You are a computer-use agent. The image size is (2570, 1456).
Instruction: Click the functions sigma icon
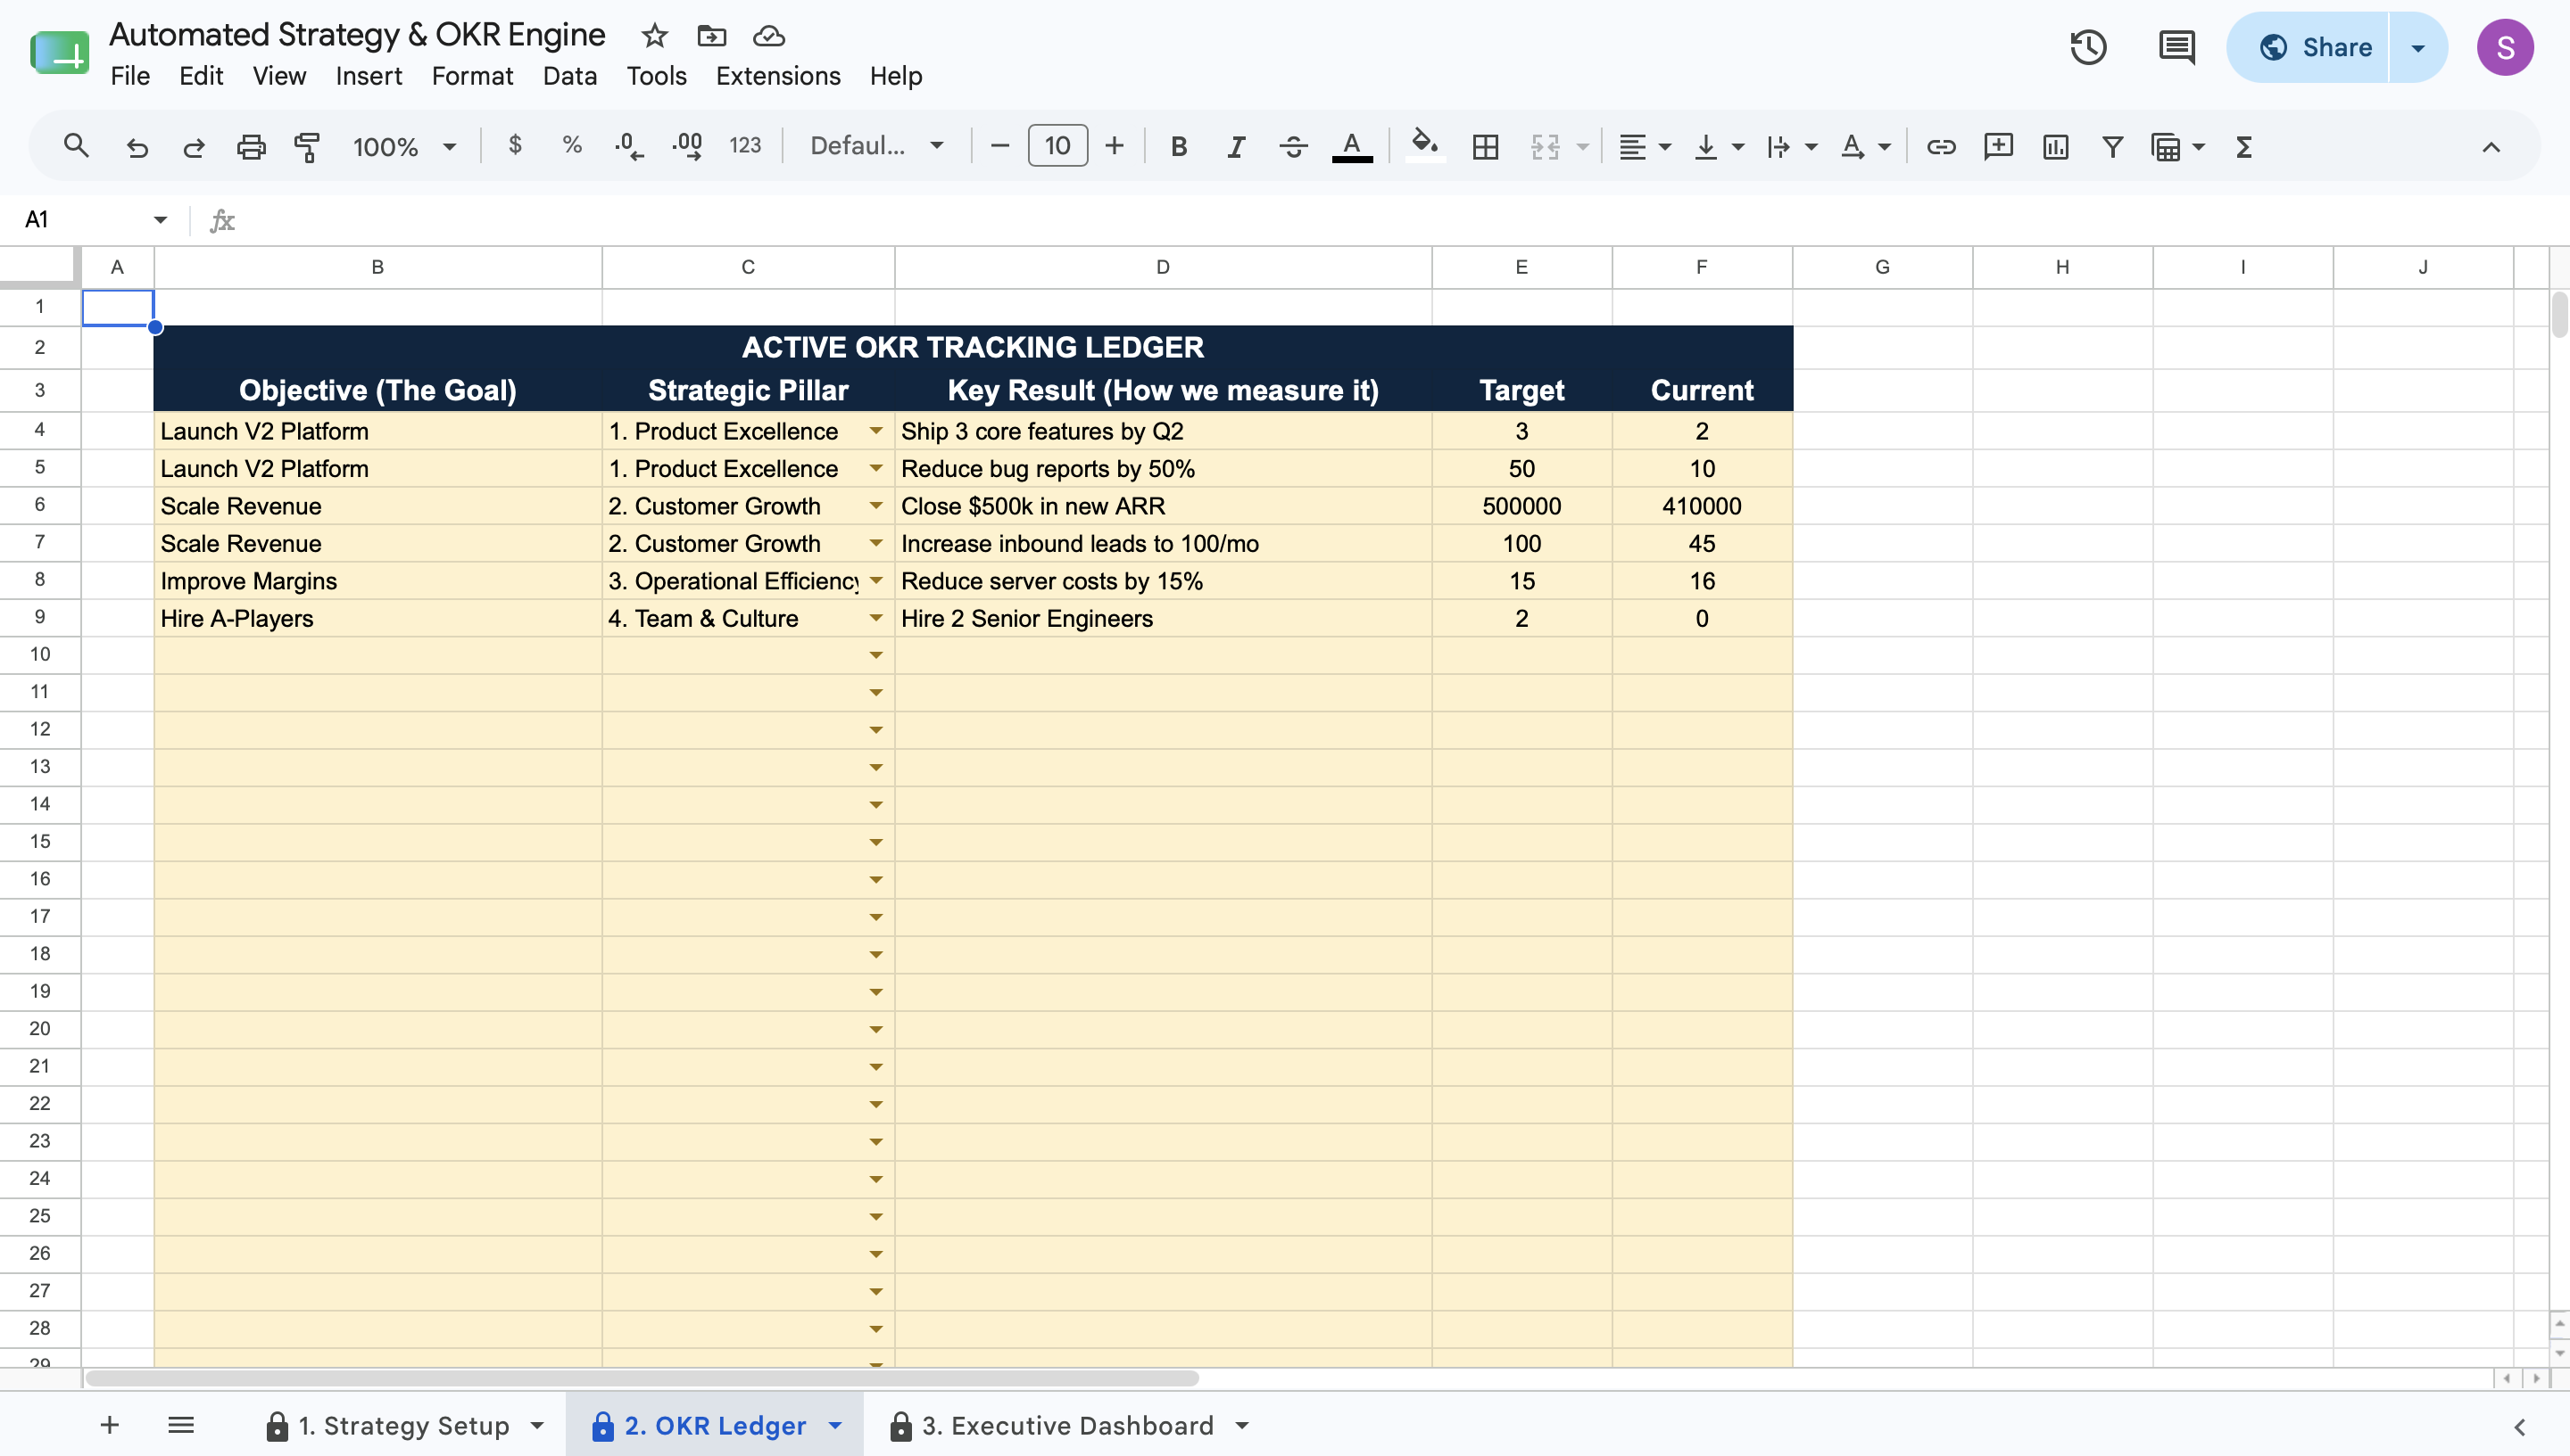click(2243, 147)
